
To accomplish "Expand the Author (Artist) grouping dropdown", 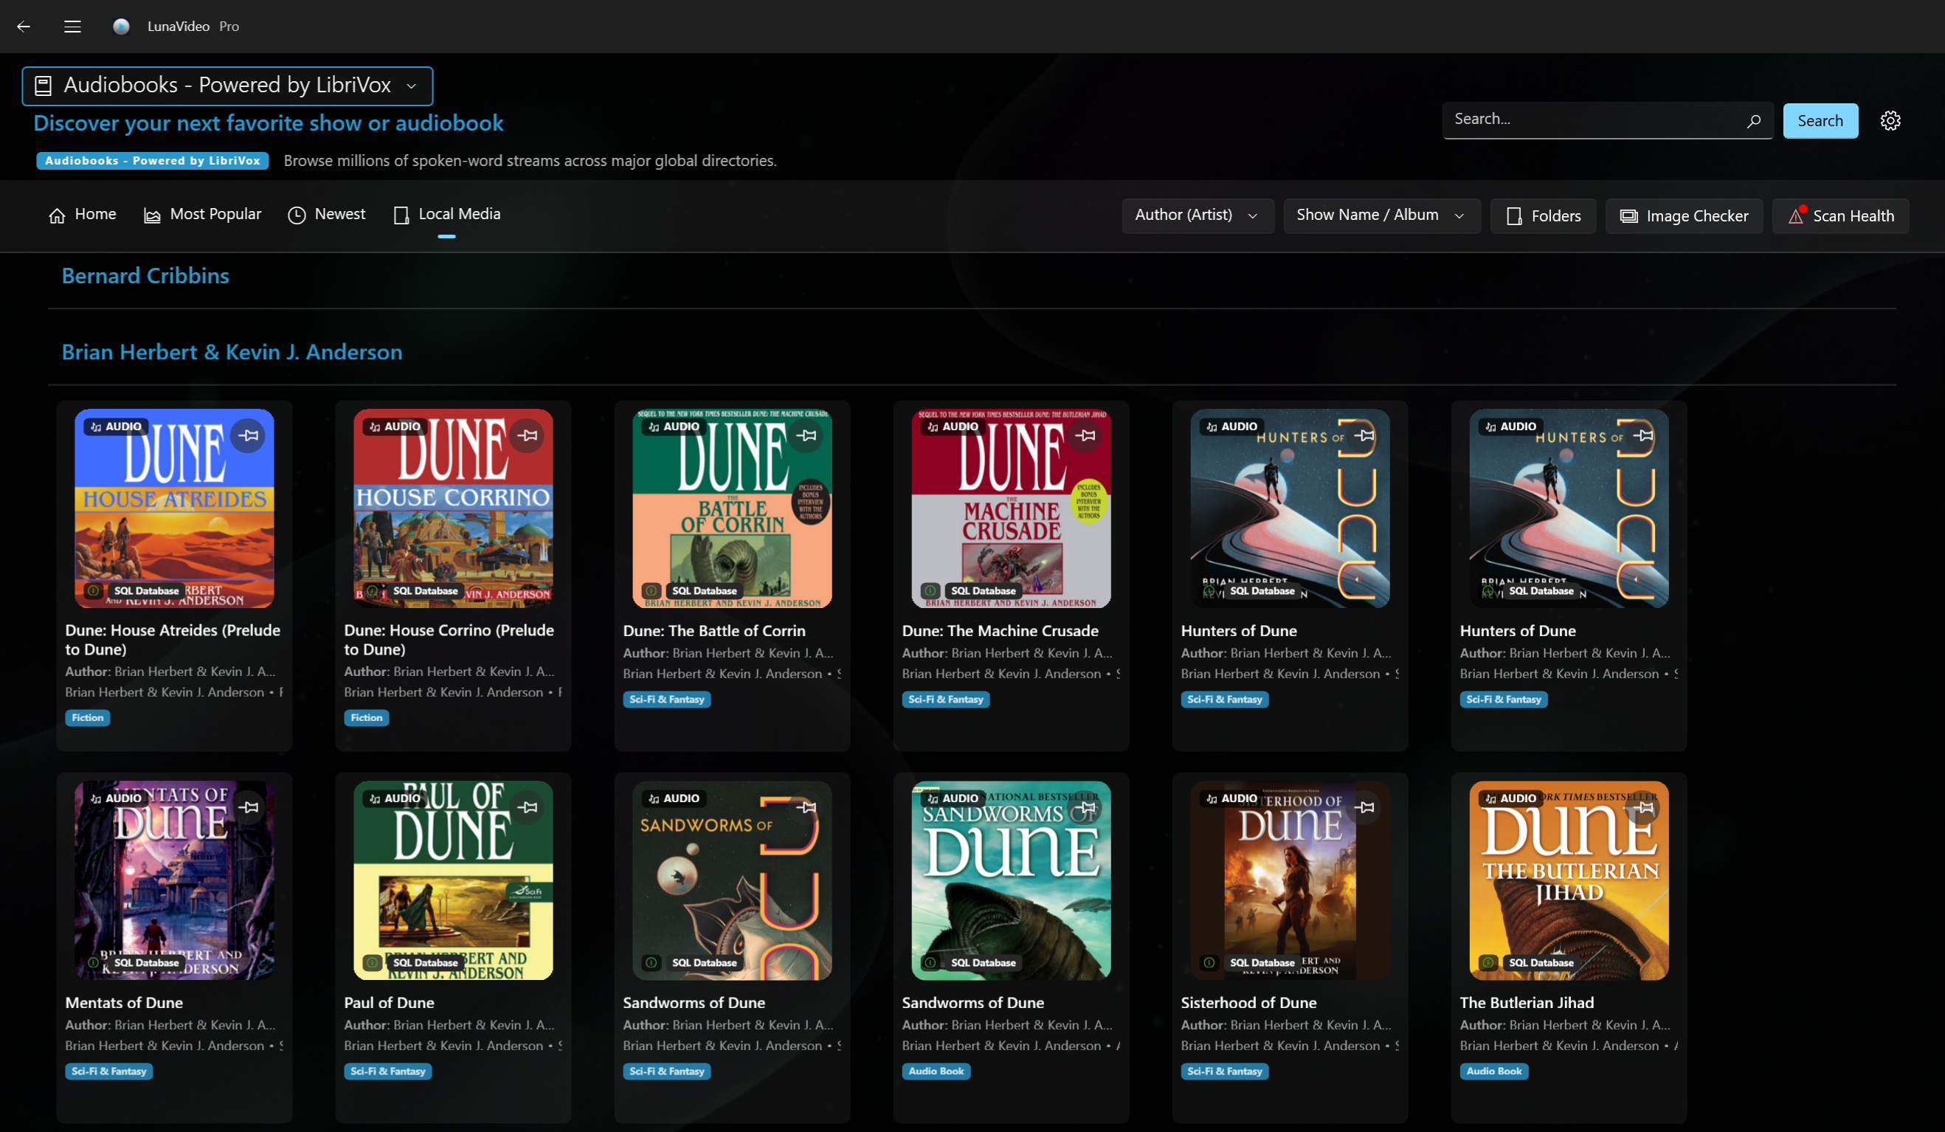I will [x=1197, y=215].
